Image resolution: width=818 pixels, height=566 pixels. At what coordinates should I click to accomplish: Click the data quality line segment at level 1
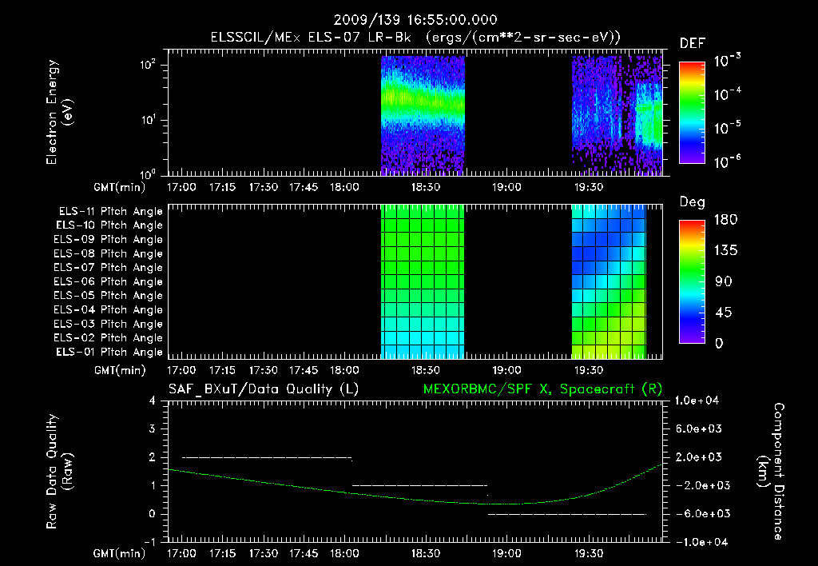[419, 485]
